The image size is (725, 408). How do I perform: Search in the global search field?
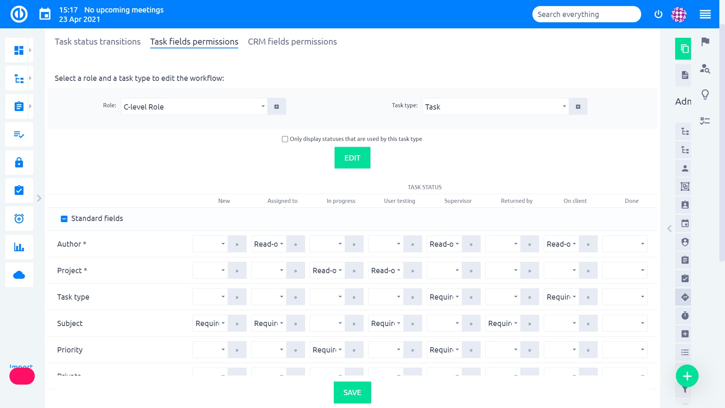pos(586,14)
